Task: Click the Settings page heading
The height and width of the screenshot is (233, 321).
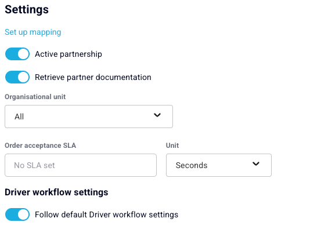Action: pos(27,10)
